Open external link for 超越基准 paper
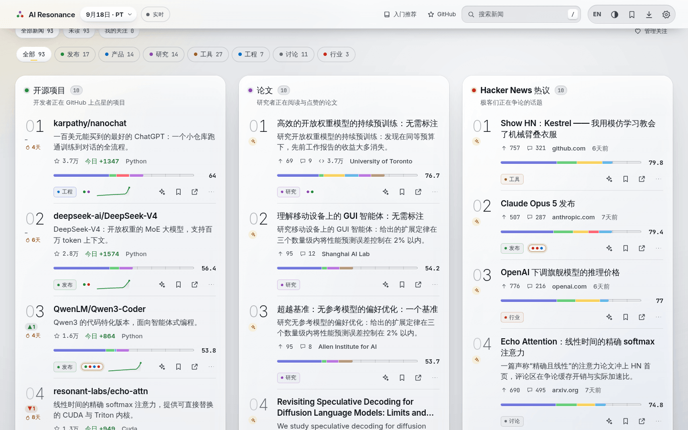Image resolution: width=688 pixels, height=430 pixels. [x=418, y=378]
